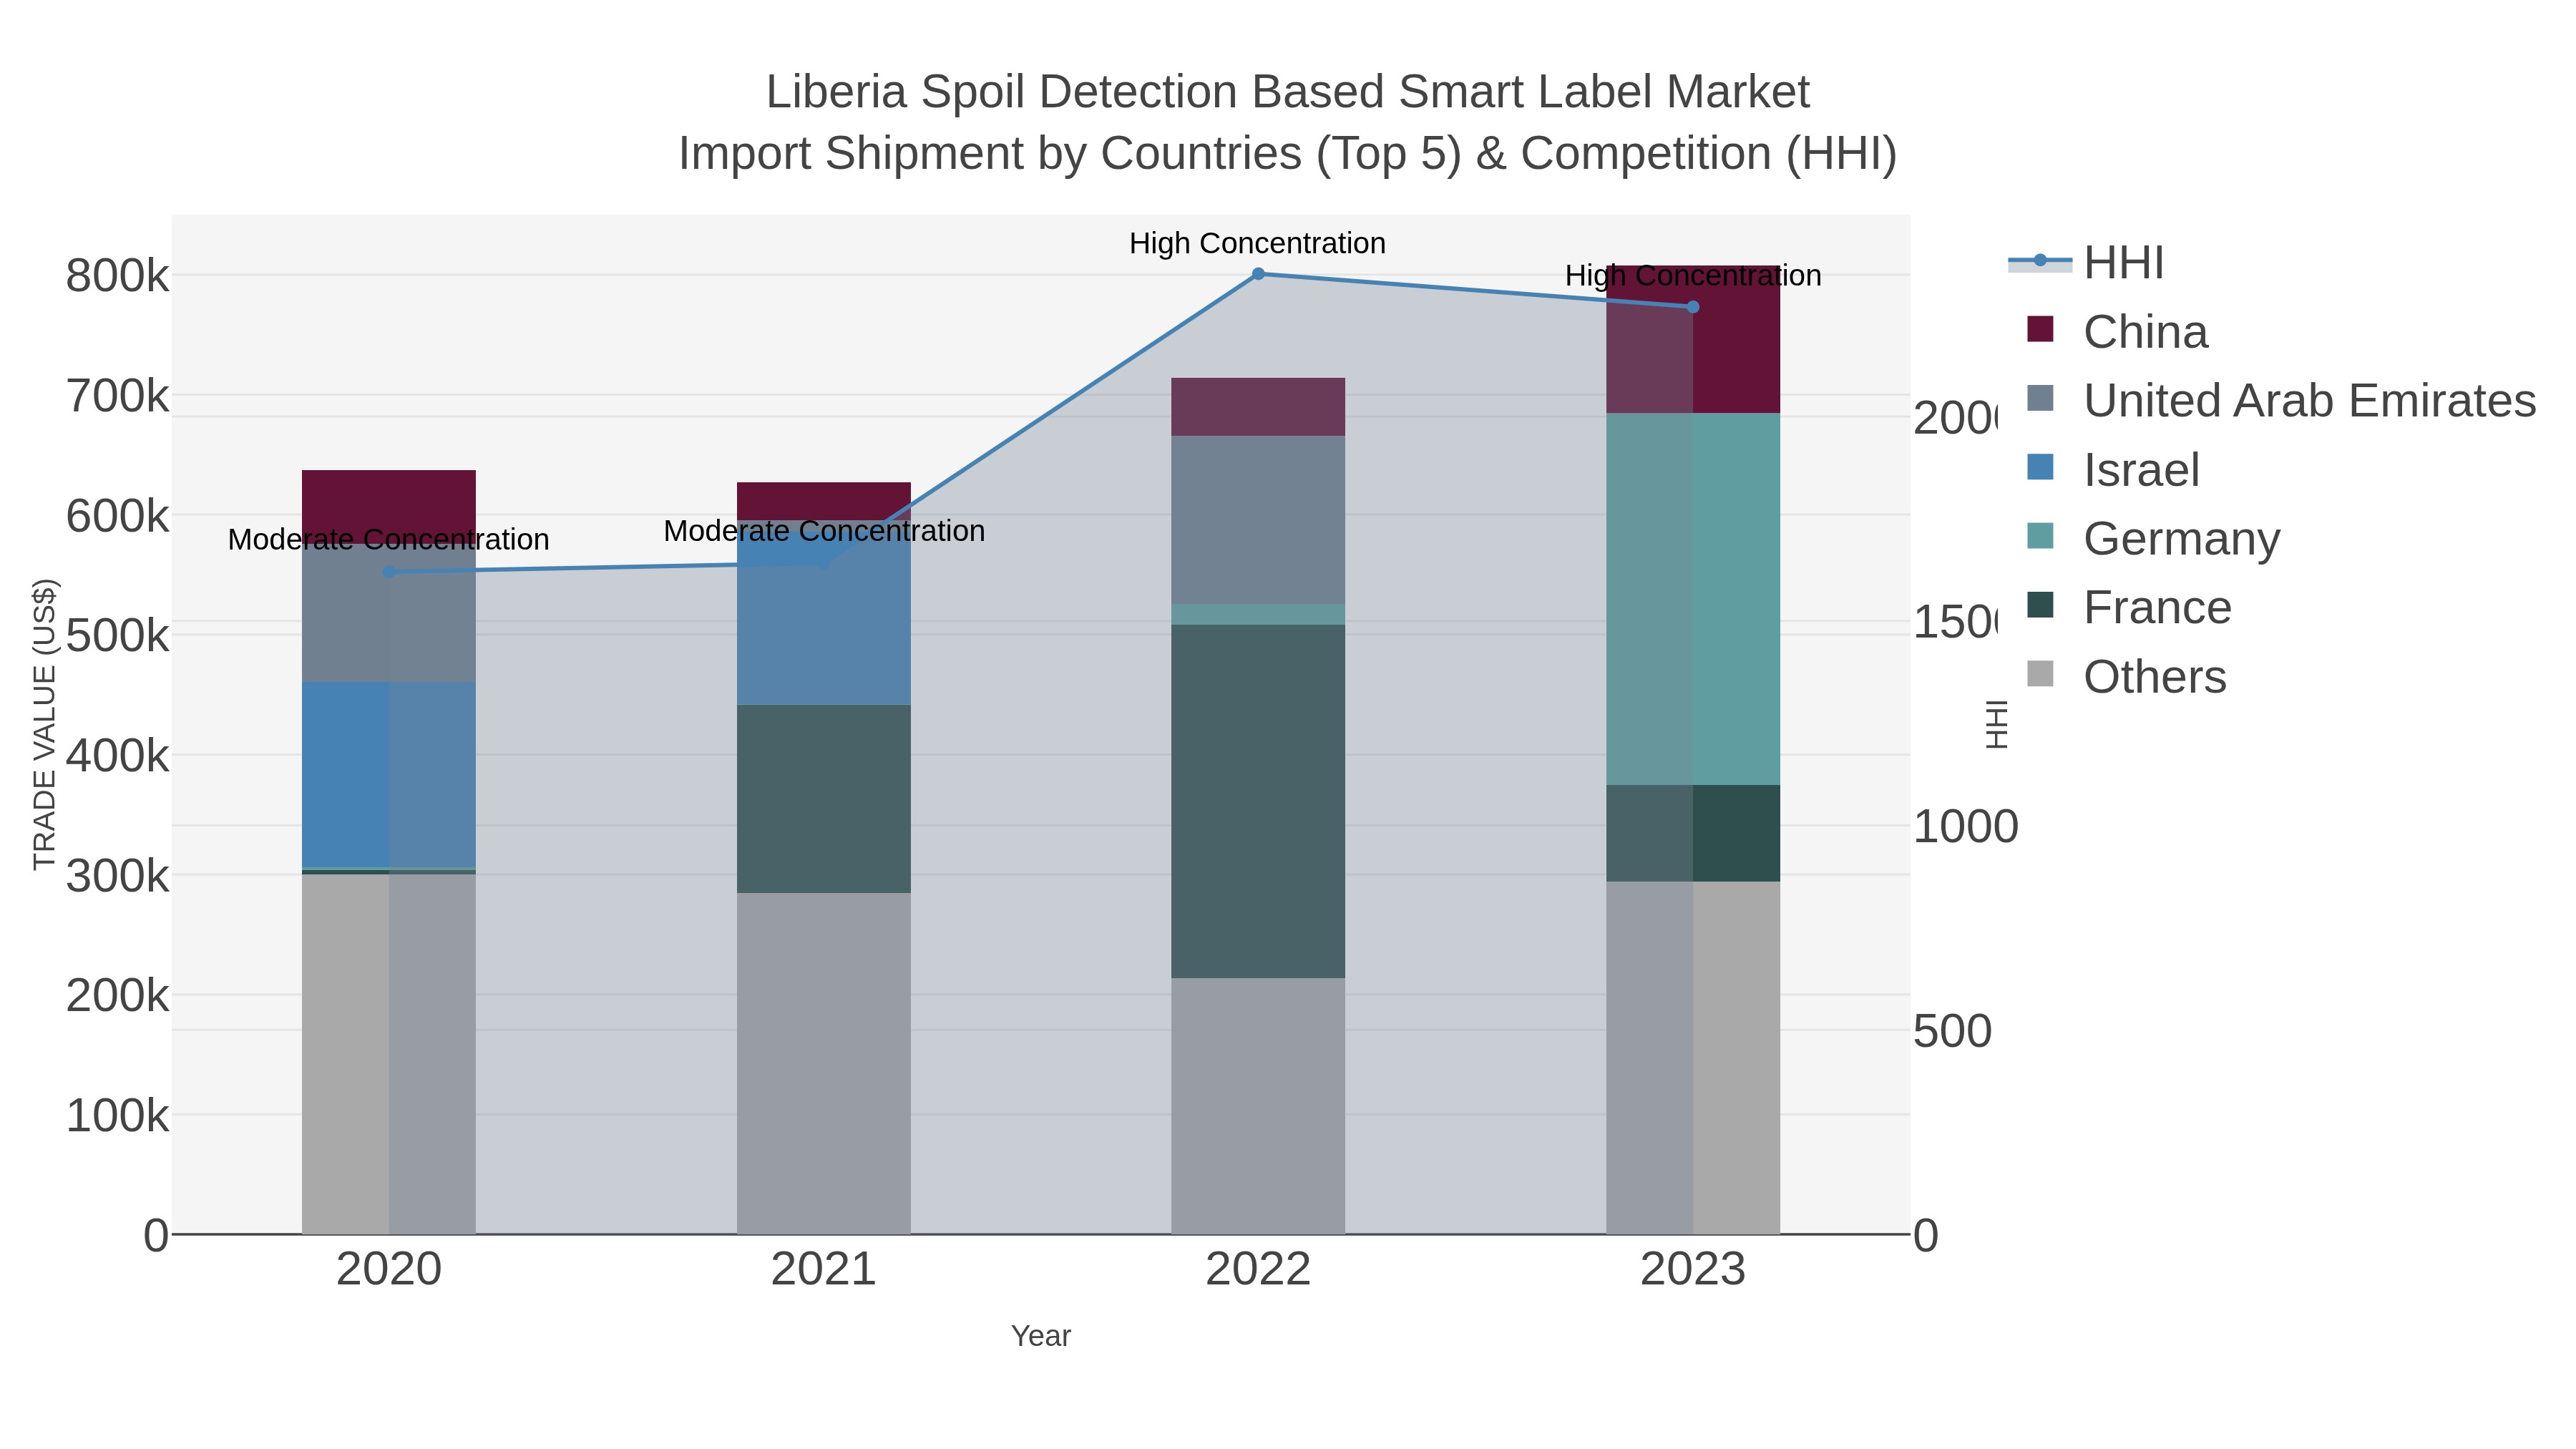The width and height of the screenshot is (2576, 1449).
Task: Click the United Arab Emirates segment of 2020 bar
Action: click(389, 613)
